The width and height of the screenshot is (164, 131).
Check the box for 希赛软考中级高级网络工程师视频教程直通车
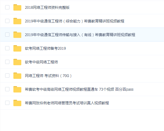[x=7, y=89]
